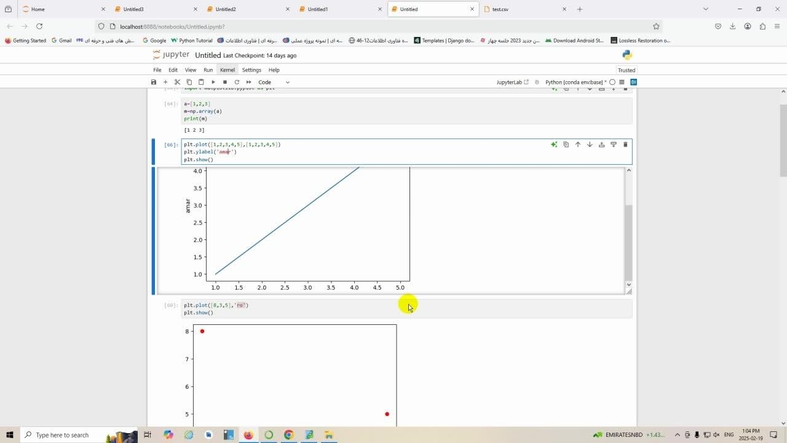
Task: Open the Windows Start menu
Action: coord(9,435)
